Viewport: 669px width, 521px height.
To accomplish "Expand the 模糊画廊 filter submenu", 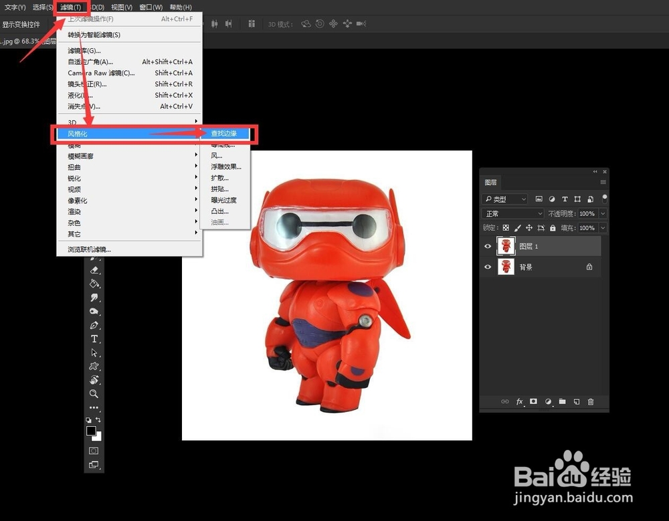I will click(x=129, y=157).
